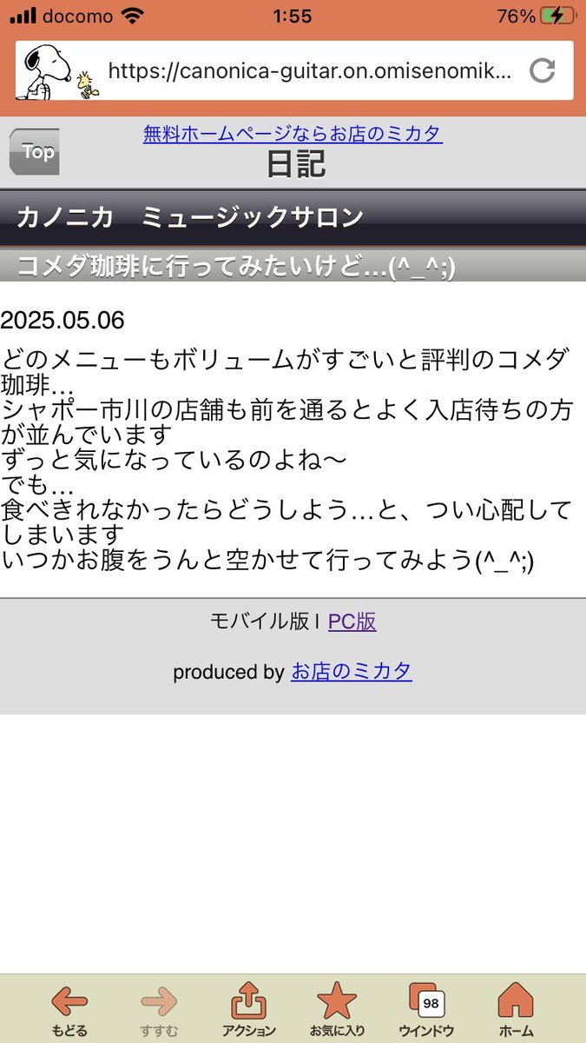Tap the reload page icon
586x1043 pixels.
point(543,70)
